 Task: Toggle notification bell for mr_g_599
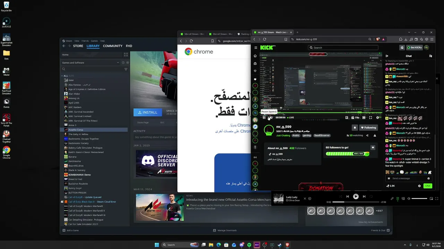(355, 128)
